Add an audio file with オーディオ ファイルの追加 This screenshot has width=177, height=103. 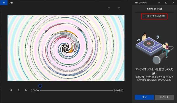154,16
